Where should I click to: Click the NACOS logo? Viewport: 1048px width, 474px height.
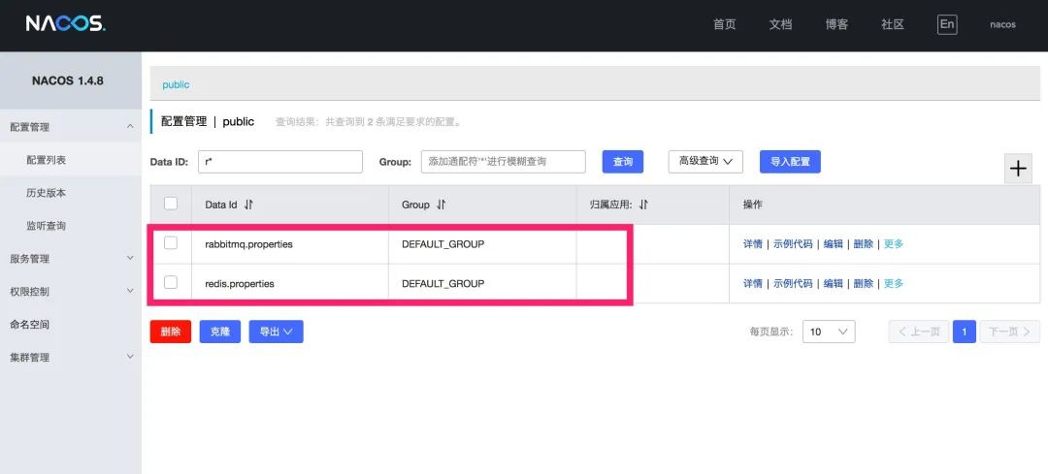(x=66, y=24)
